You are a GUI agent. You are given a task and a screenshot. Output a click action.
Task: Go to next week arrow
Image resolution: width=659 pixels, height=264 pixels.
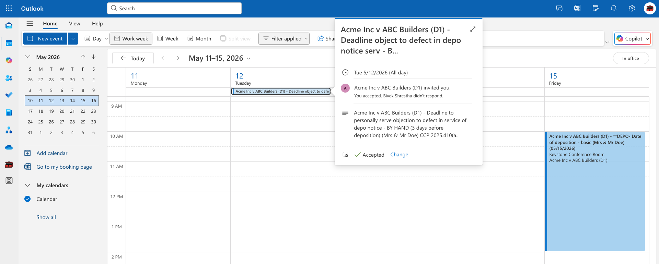178,58
